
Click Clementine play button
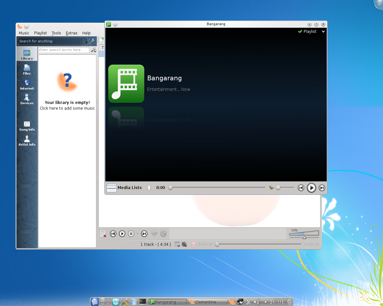[122, 234]
